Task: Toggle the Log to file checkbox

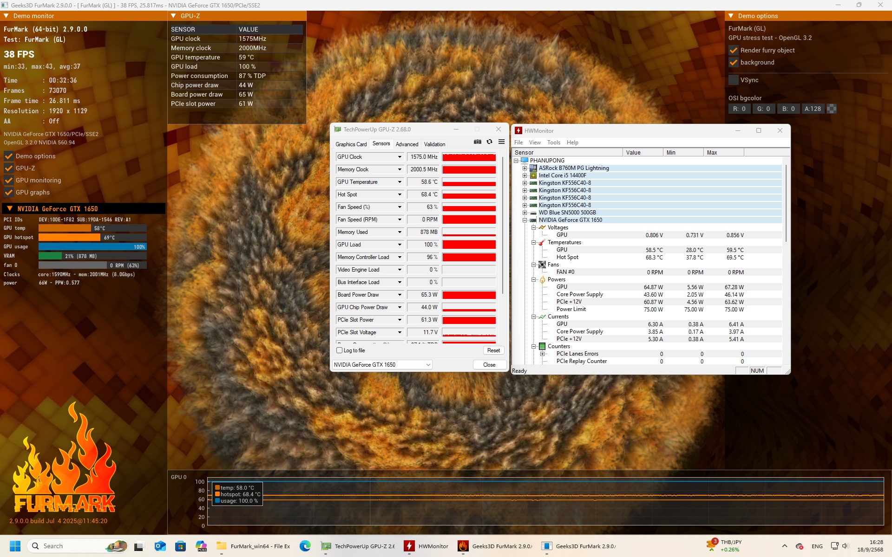Action: click(x=339, y=350)
